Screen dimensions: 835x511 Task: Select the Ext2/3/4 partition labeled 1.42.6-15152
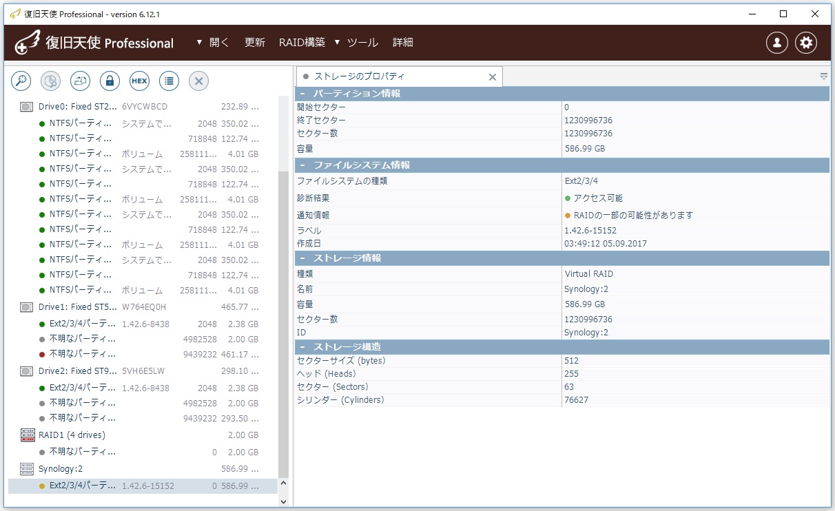pyautogui.click(x=143, y=486)
